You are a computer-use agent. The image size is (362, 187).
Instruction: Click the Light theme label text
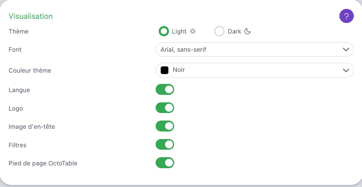(x=179, y=32)
